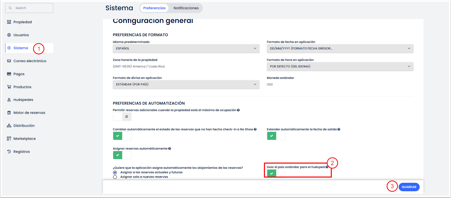Disable Extender automáticamente la fecha de salida
The image size is (451, 198).
(276, 136)
